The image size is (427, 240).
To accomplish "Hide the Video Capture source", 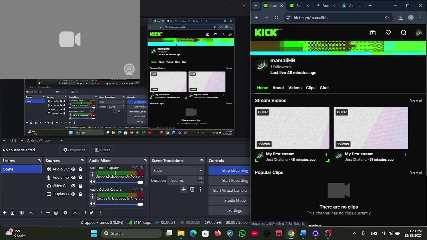I will [x=73, y=186].
